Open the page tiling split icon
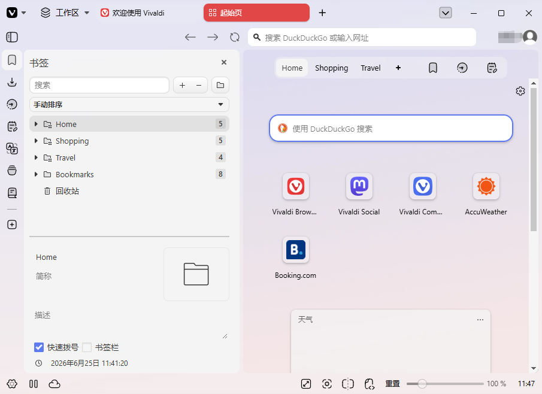The image size is (542, 394). (348, 384)
